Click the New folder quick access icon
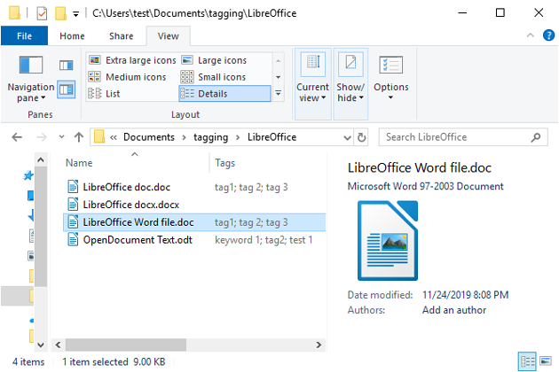 click(x=60, y=13)
